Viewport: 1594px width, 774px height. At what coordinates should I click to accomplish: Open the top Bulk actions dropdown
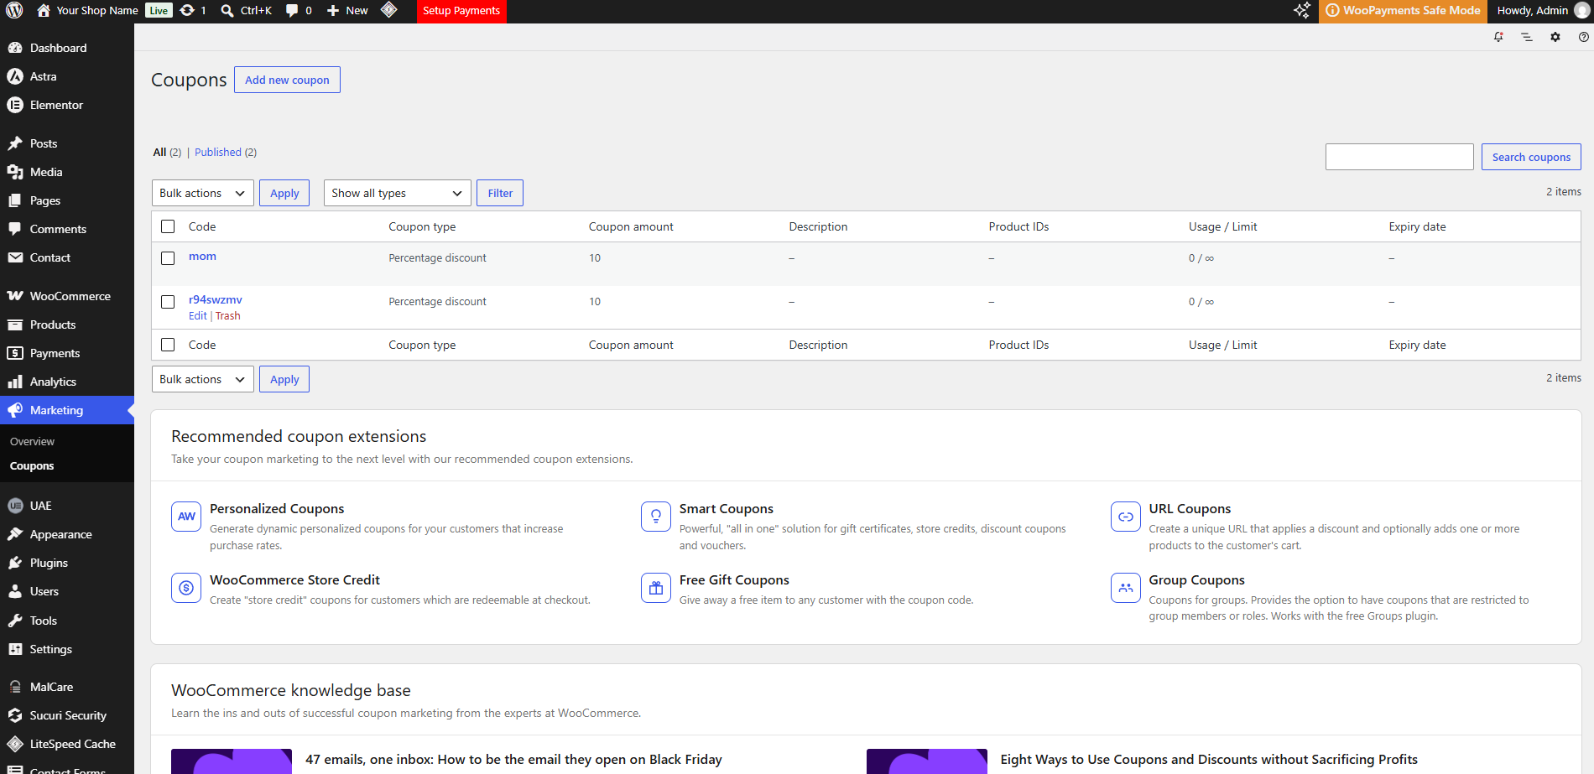(202, 193)
